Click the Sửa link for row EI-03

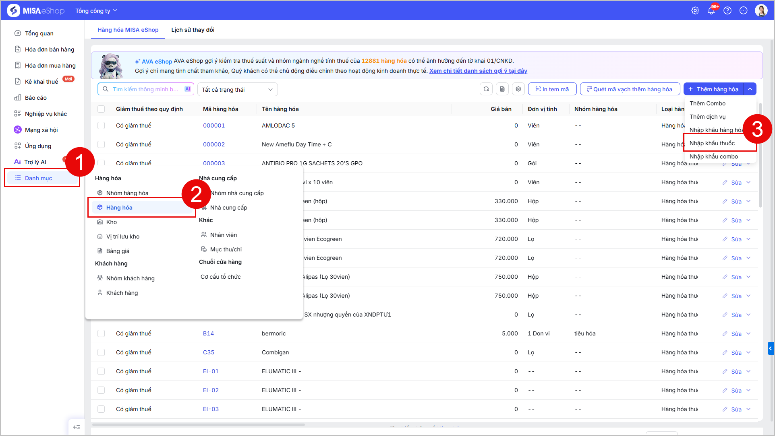(736, 409)
